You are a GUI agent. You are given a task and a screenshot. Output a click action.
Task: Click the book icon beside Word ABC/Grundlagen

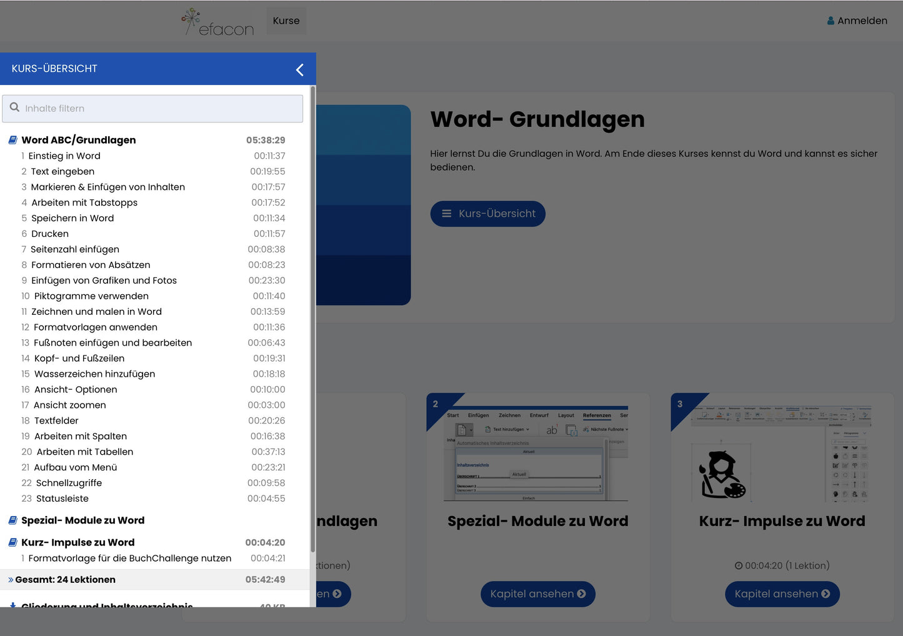[x=12, y=140]
